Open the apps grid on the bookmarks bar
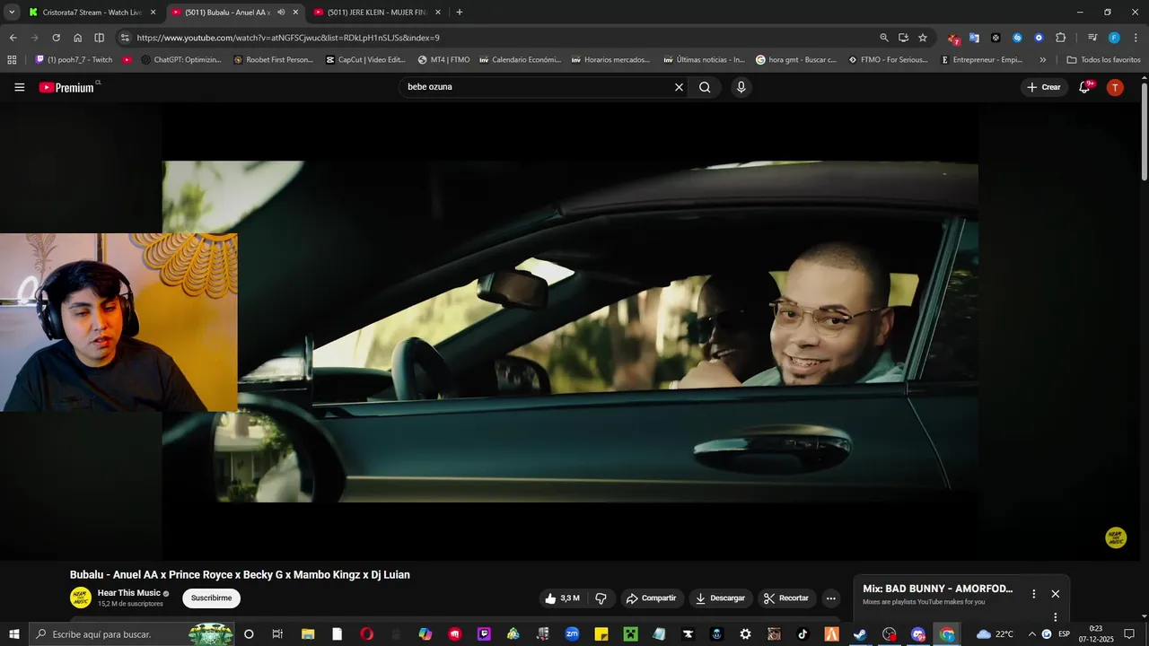Screen dimensions: 1149x646 12,60
